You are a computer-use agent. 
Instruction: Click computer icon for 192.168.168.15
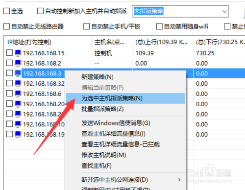click(x=18, y=53)
